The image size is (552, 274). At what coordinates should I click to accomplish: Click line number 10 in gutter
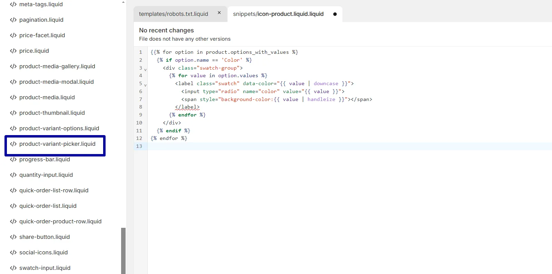pyautogui.click(x=139, y=123)
